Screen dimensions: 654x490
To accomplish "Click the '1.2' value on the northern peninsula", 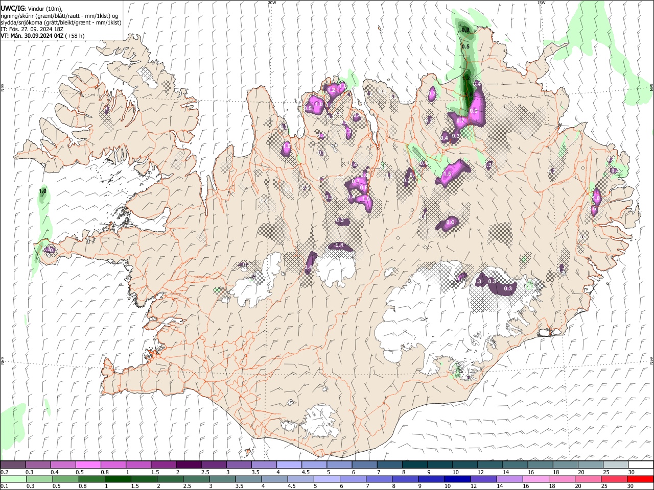I will pos(331,90).
